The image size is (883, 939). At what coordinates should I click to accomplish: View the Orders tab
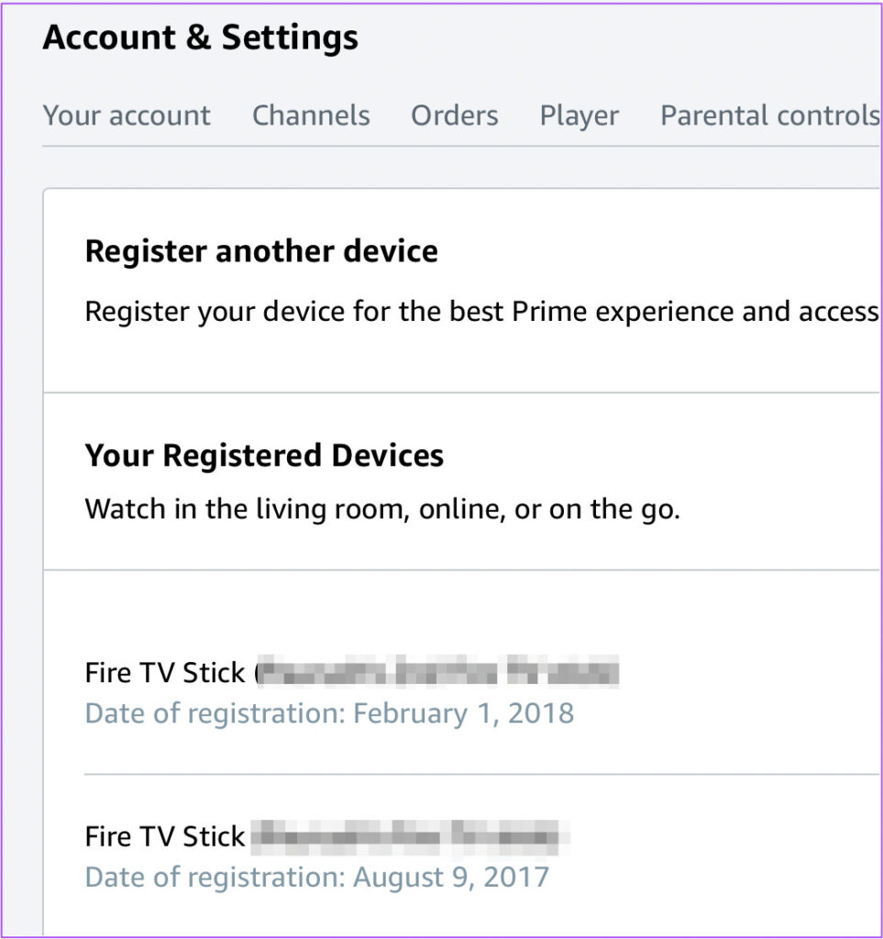[453, 116]
